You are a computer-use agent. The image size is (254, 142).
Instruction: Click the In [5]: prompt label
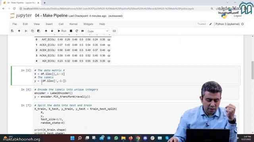(x=27, y=70)
